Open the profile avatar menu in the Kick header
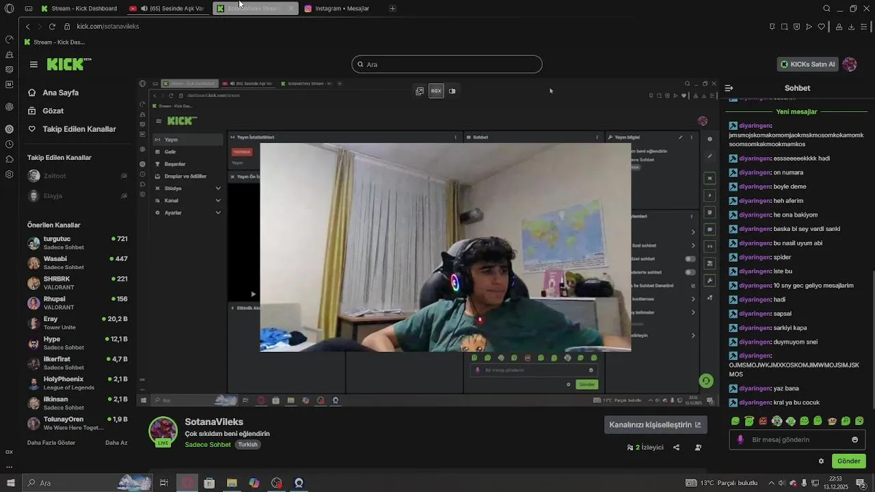The image size is (875, 492). tap(850, 64)
